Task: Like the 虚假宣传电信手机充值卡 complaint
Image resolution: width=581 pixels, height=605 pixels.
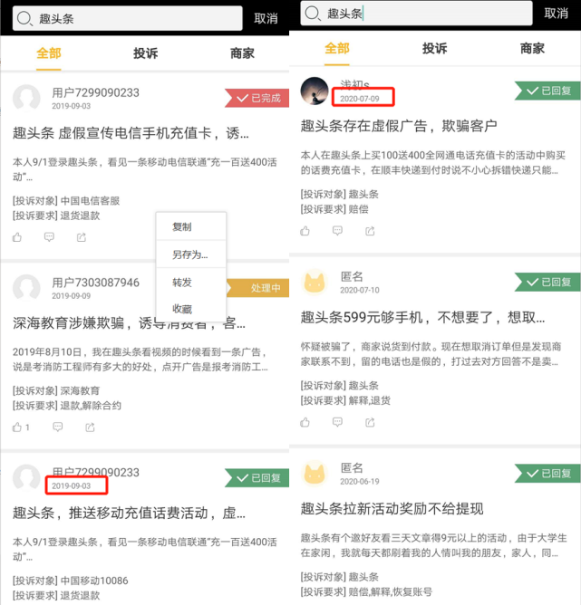Action: point(17,237)
